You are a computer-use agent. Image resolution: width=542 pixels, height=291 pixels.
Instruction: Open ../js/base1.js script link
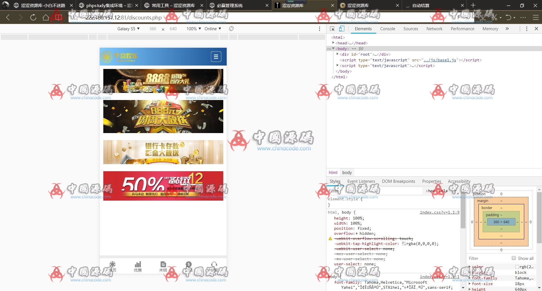[440, 60]
